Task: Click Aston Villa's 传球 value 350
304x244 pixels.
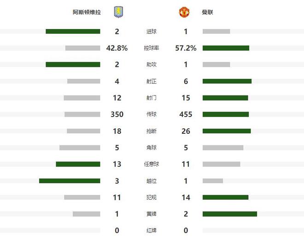Action: [117, 114]
